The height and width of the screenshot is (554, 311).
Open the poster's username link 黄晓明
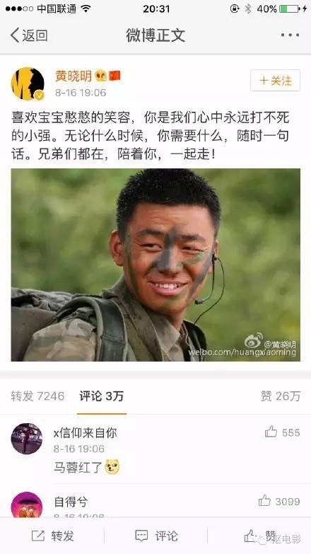pos(74,76)
